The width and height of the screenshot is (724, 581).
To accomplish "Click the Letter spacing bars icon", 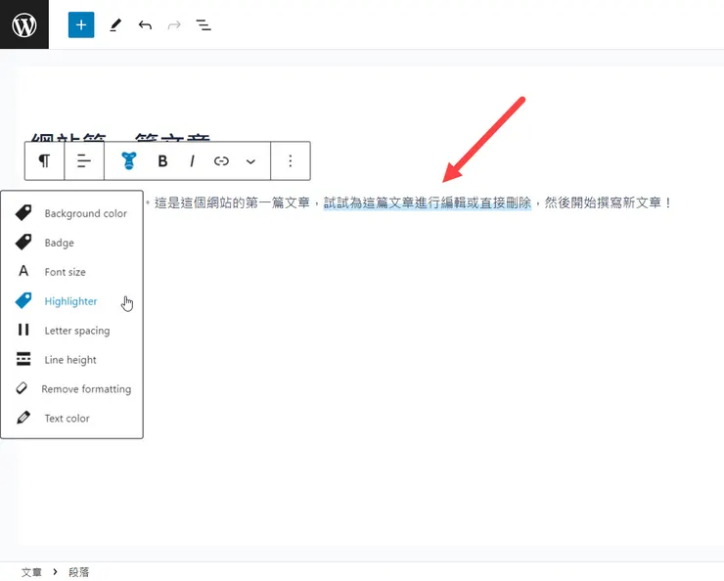I will click(23, 330).
